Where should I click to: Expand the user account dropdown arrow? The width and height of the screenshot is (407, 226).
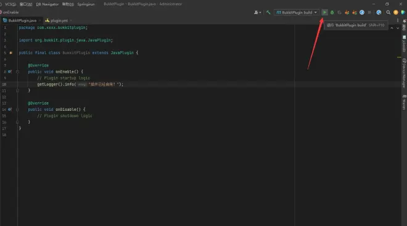pyautogui.click(x=260, y=12)
